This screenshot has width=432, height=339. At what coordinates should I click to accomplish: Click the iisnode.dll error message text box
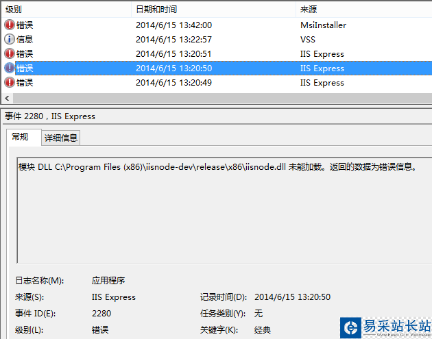pyautogui.click(x=224, y=210)
